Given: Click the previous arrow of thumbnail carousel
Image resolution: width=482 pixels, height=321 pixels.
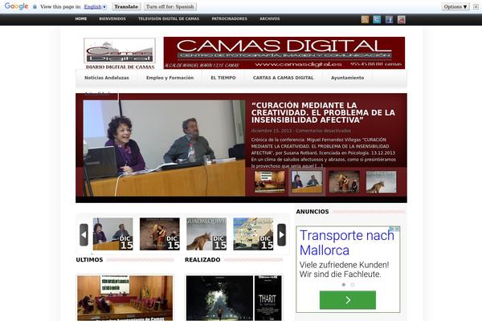Looking at the screenshot, I should tap(84, 234).
